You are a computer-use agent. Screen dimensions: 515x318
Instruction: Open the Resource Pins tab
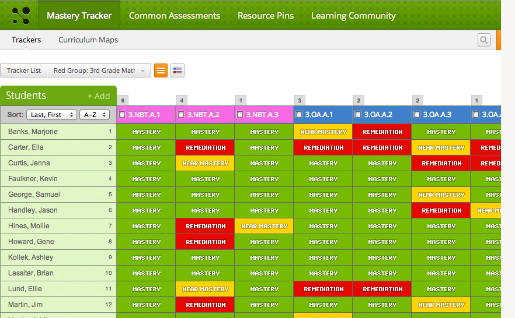(266, 15)
